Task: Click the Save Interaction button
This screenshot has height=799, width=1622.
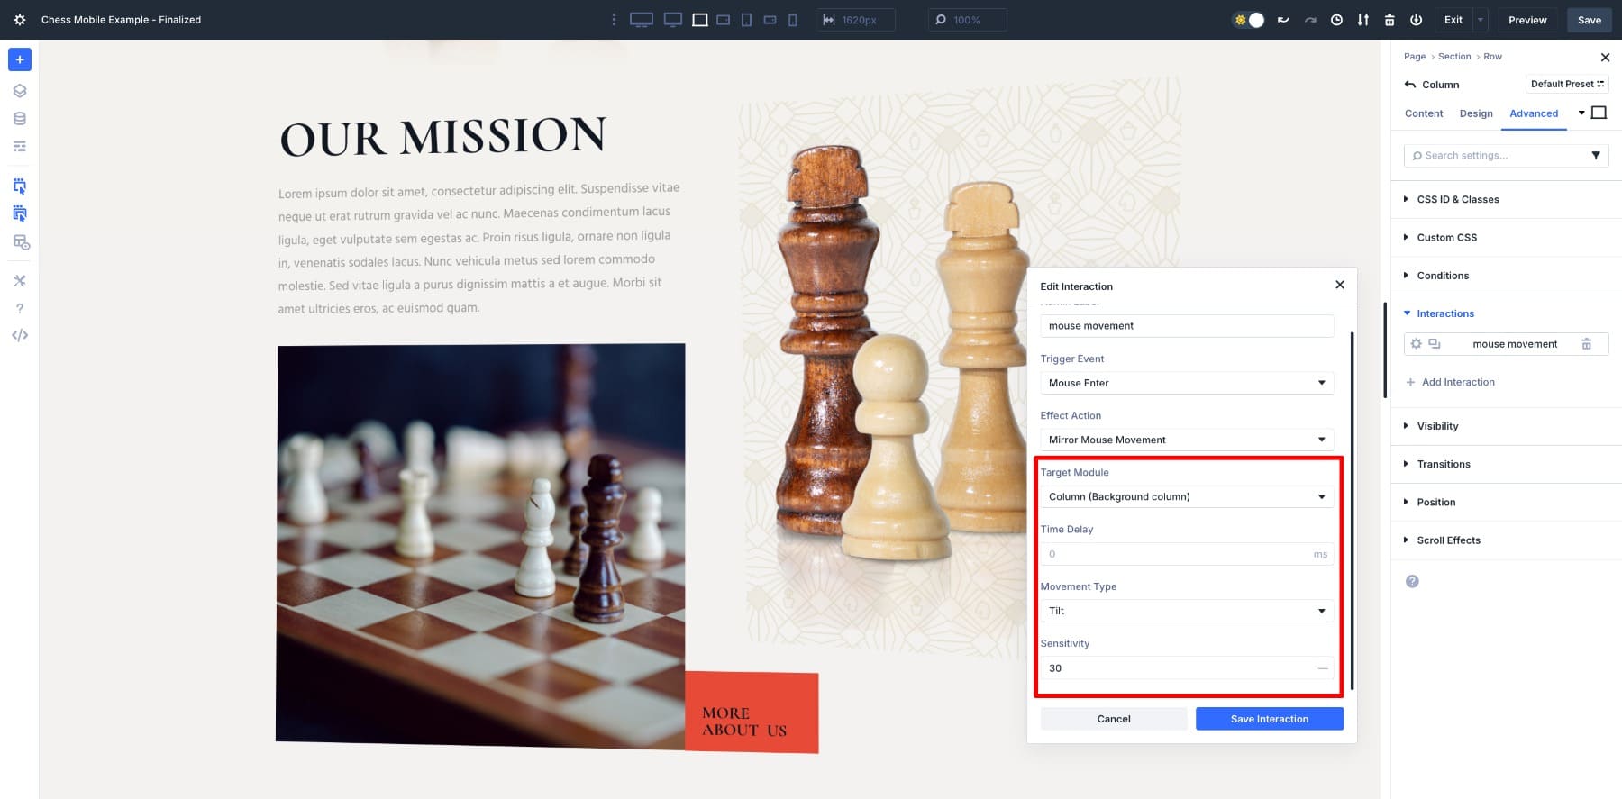Action: [1269, 719]
